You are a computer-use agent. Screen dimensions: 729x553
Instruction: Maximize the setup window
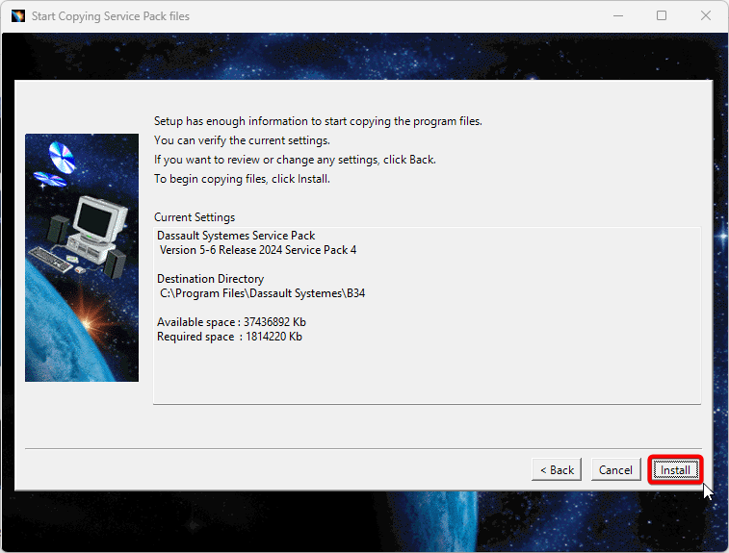pos(662,15)
